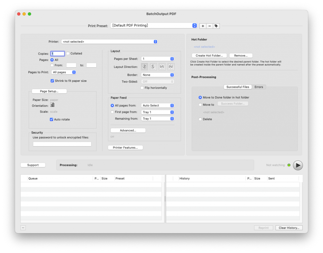
Task: Click the add preset plus icon
Action: (x=203, y=26)
